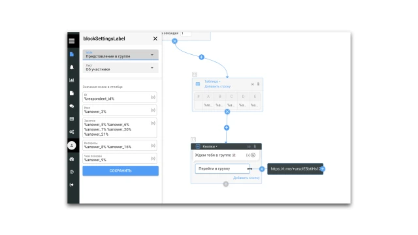Click 'Добавить кнопку' link
418x235 pixels.
click(246, 178)
